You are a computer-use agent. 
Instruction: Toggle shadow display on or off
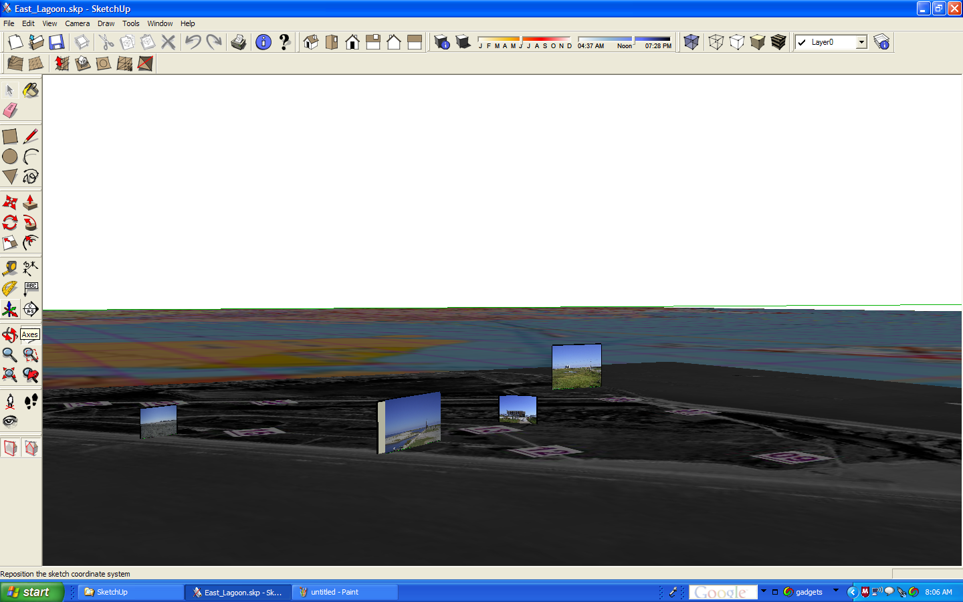click(463, 42)
